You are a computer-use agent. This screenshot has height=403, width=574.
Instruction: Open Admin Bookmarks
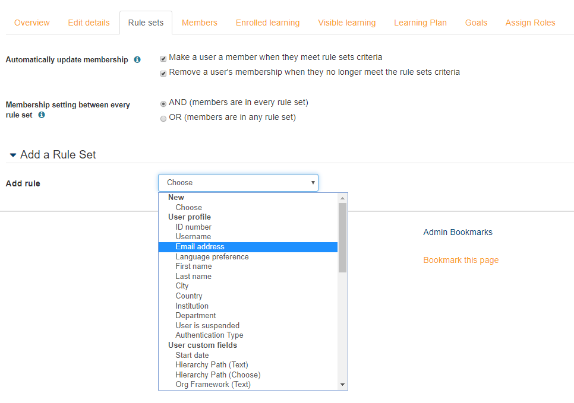[458, 232]
